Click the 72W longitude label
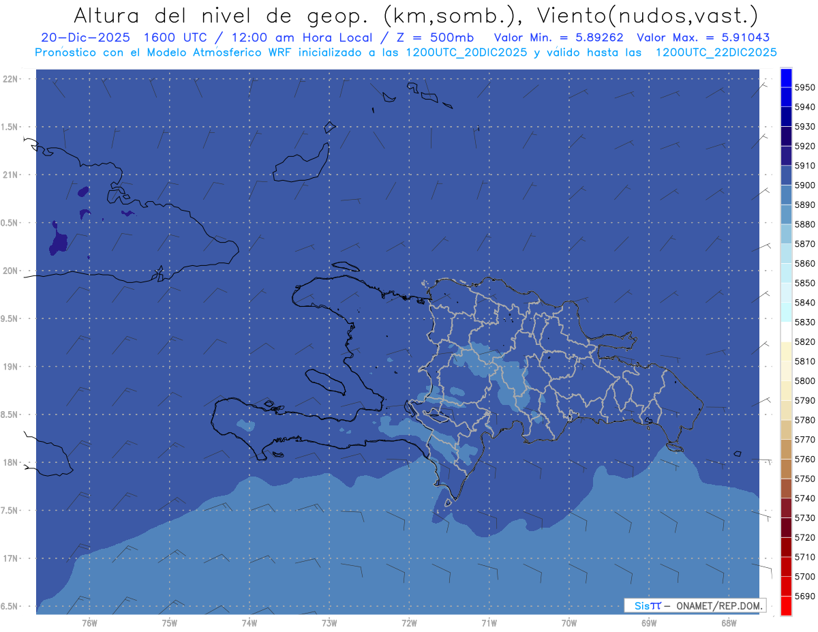818x632 pixels. coord(409,623)
